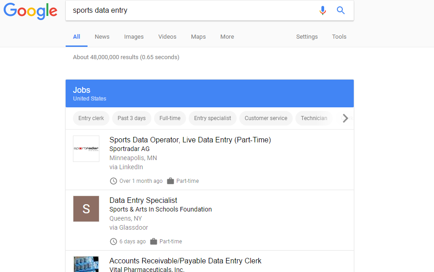Click the Sportradar AG company name
This screenshot has width=434, height=272.
pos(129,149)
